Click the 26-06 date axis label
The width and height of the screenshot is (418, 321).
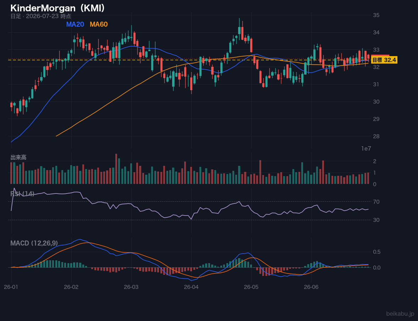click(311, 287)
